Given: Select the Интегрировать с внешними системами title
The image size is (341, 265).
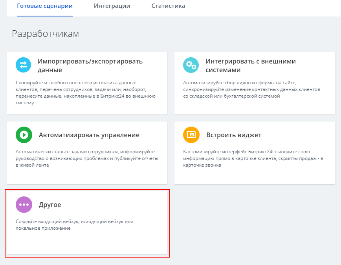Looking at the screenshot, I should pos(251,65).
